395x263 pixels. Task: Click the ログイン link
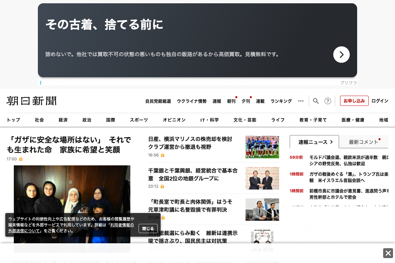coord(380,101)
